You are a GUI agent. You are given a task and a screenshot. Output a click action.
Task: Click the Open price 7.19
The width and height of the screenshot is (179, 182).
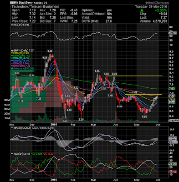pyautogui.click(x=32, y=10)
